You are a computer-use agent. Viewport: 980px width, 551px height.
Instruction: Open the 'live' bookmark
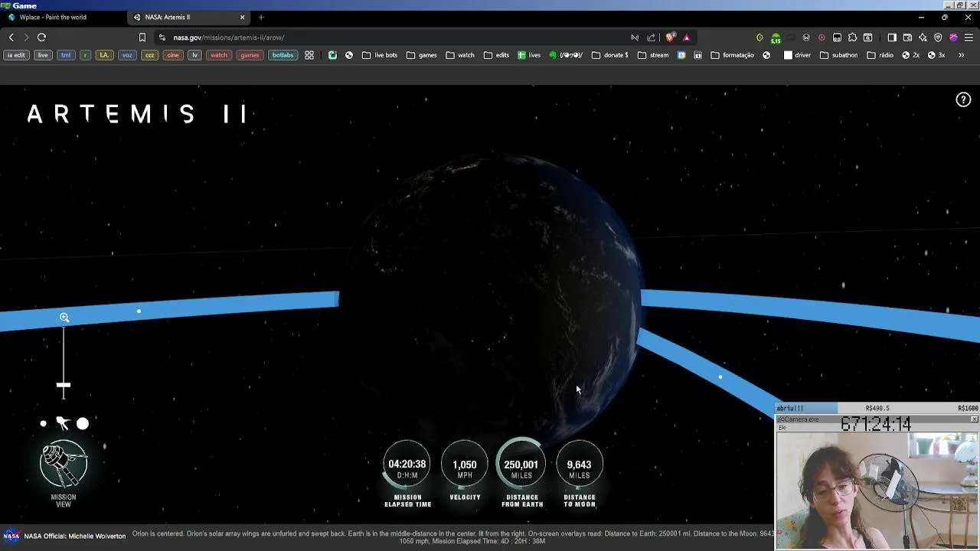pyautogui.click(x=43, y=55)
